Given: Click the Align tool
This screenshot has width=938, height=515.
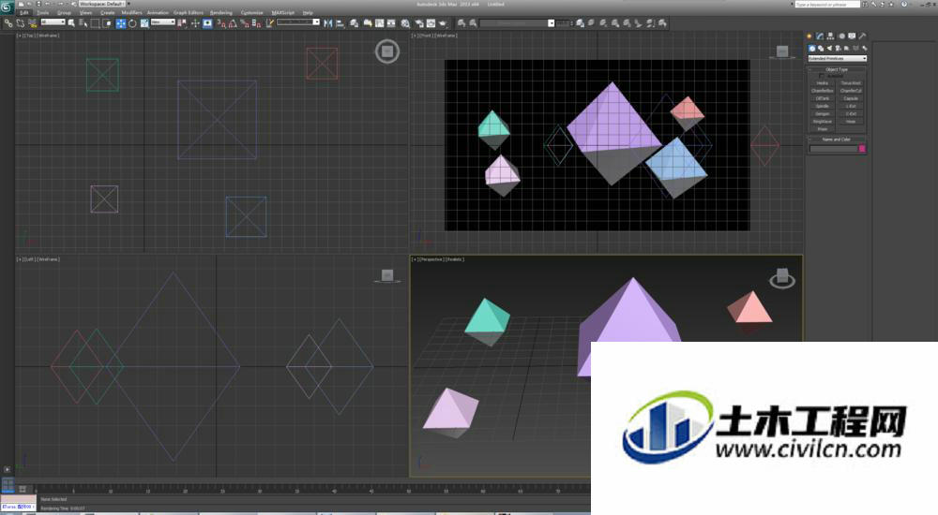Looking at the screenshot, I should click(340, 23).
